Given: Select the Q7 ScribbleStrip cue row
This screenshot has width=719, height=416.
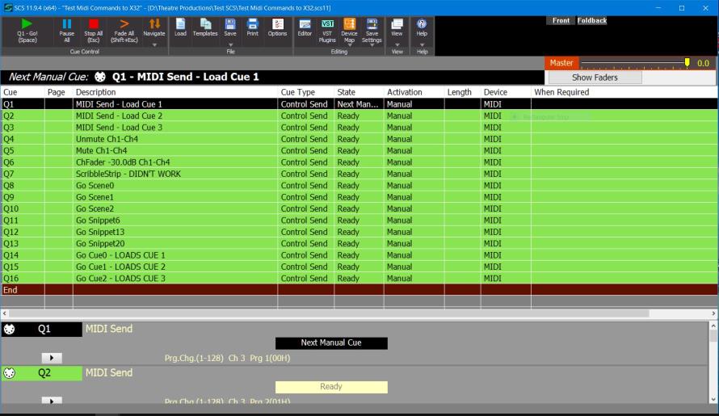Looking at the screenshot, I should click(x=128, y=174).
